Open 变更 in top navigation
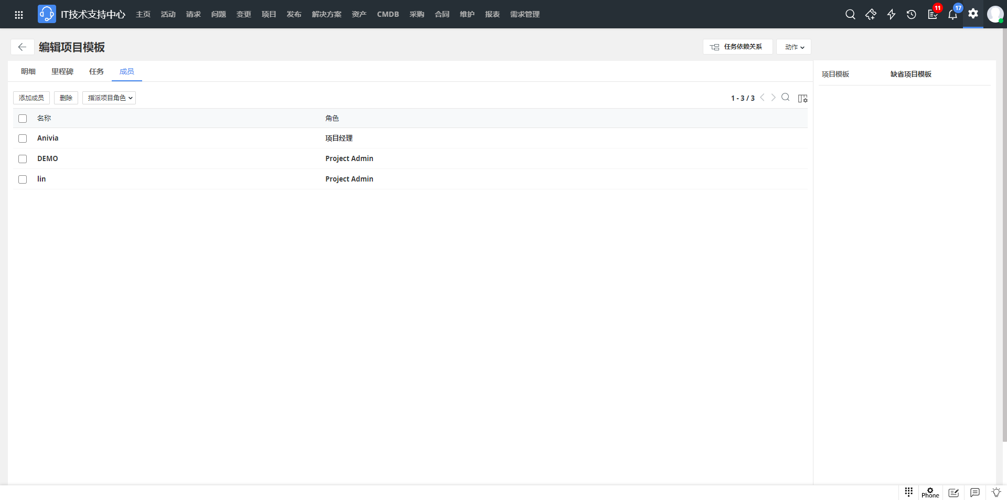 coord(244,14)
